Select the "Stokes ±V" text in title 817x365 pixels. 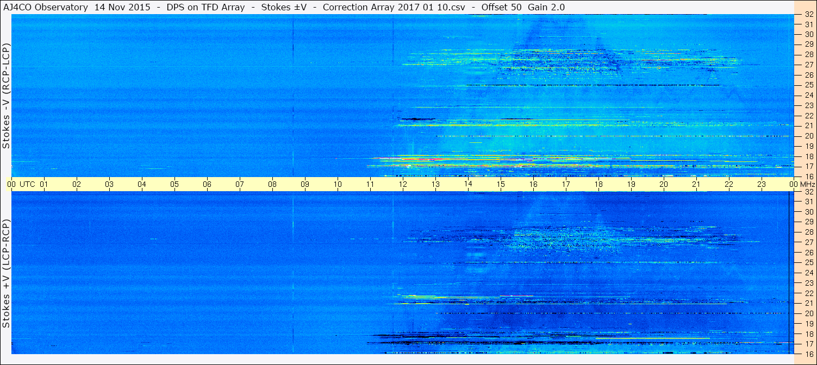(x=284, y=7)
